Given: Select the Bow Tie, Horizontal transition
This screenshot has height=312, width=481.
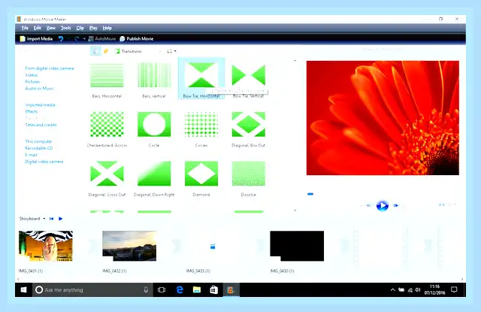Looking at the screenshot, I should click(x=201, y=78).
